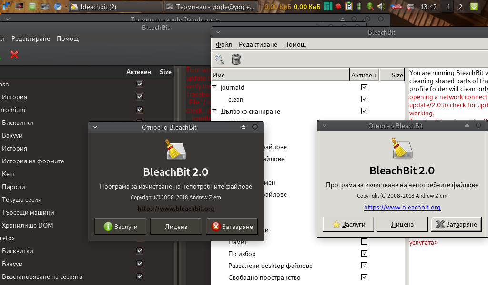Uncheck the 'По избор' checkbox
This screenshot has height=285, width=488.
tap(364, 253)
